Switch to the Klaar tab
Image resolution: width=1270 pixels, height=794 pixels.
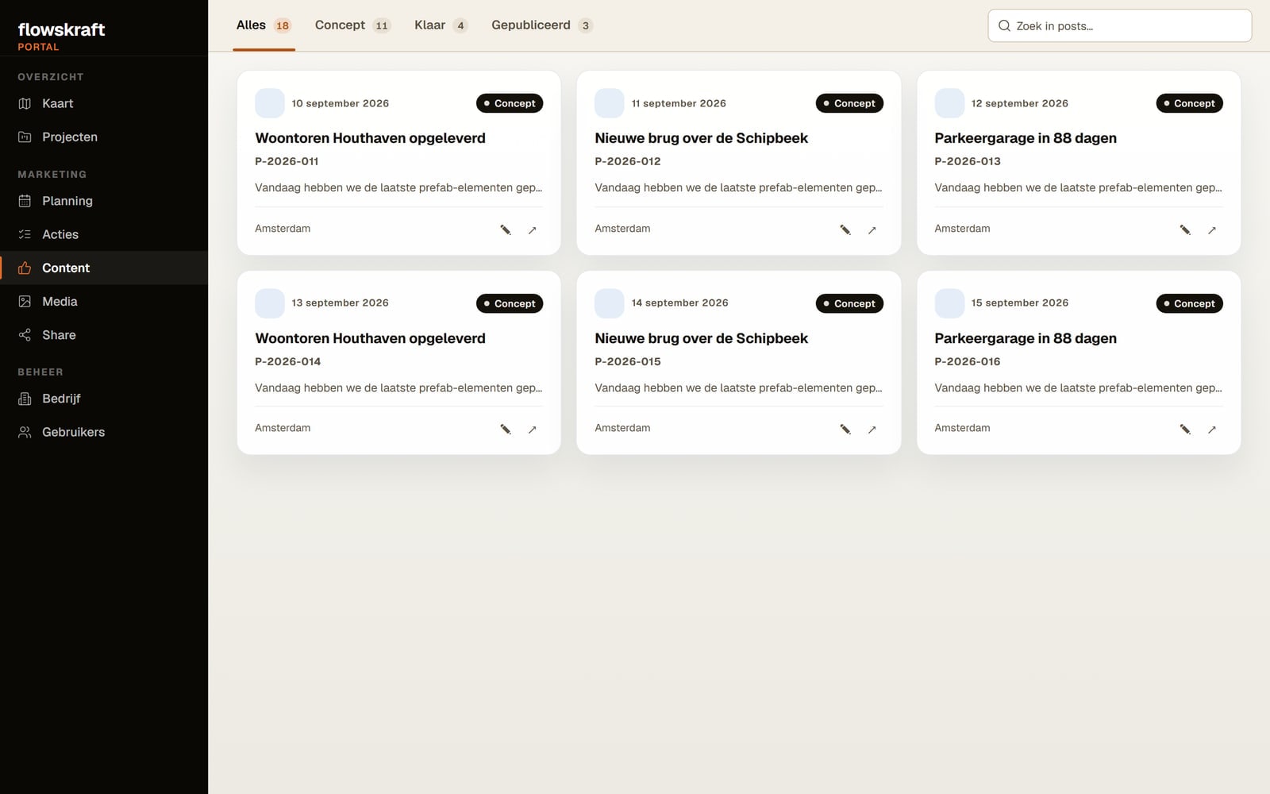point(441,25)
